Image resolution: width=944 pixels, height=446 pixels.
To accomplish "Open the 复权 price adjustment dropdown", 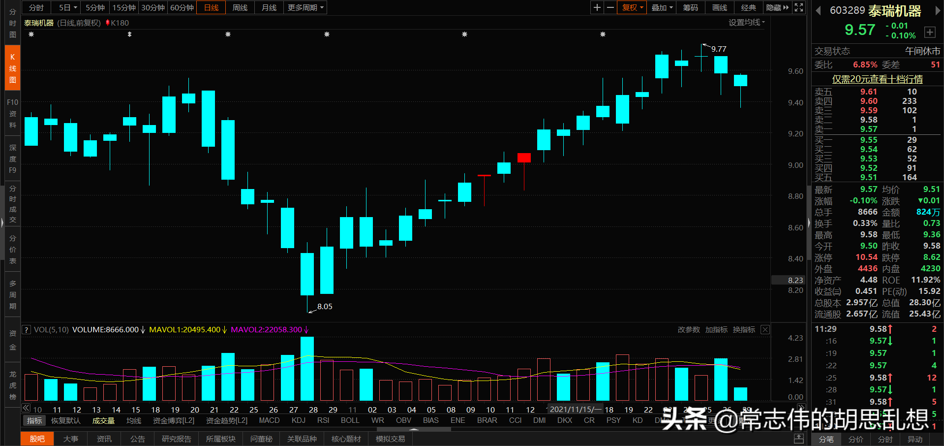I will (x=631, y=7).
